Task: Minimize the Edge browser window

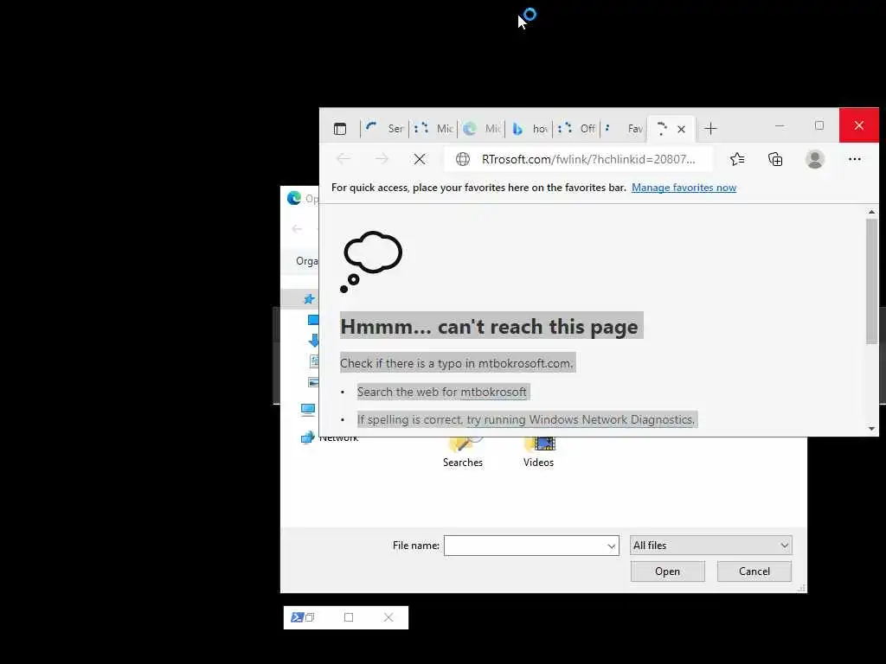Action: coord(780,125)
